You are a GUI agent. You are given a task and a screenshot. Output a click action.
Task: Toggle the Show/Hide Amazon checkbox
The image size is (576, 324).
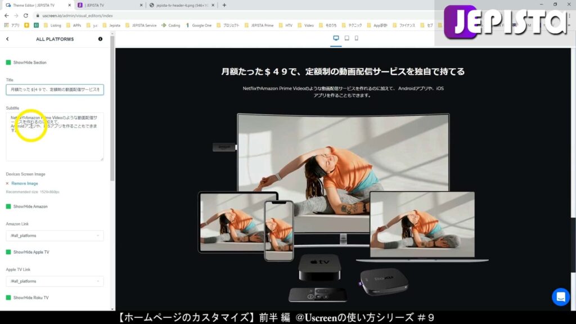[8, 206]
